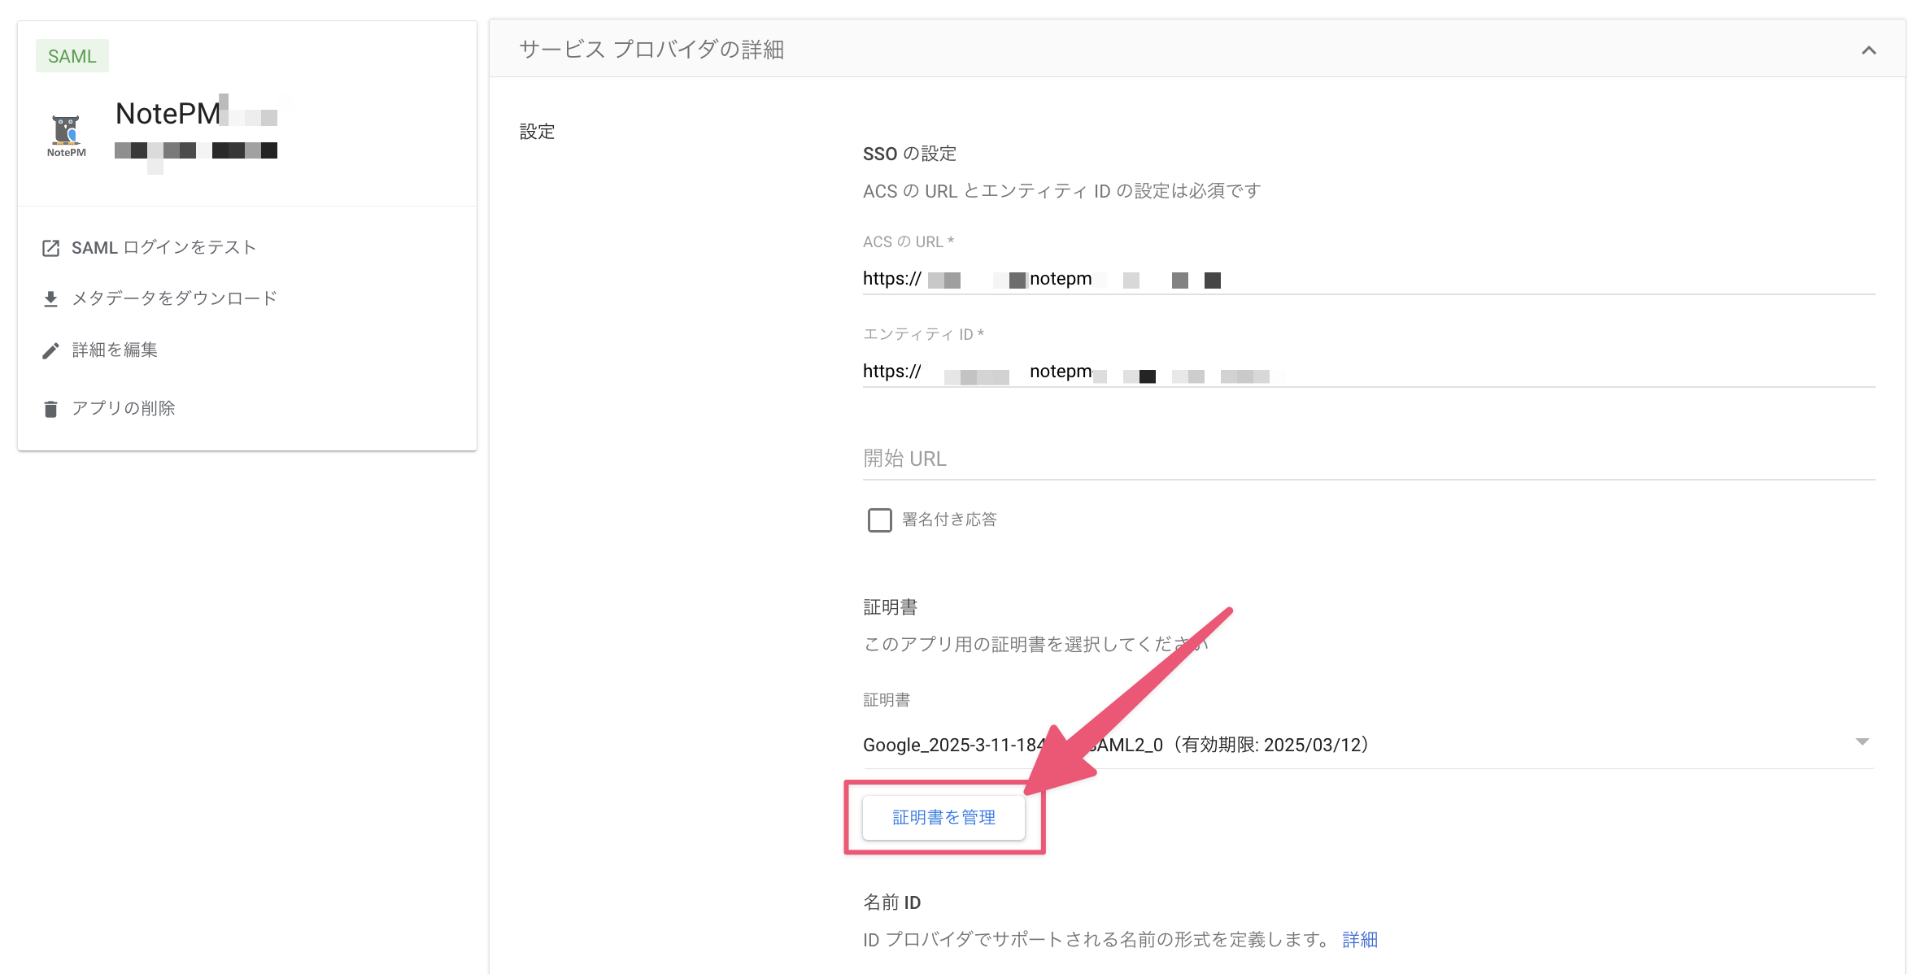The width and height of the screenshot is (1926, 974).
Task: Open the 証明書 dropdown arrow
Action: (x=1862, y=742)
